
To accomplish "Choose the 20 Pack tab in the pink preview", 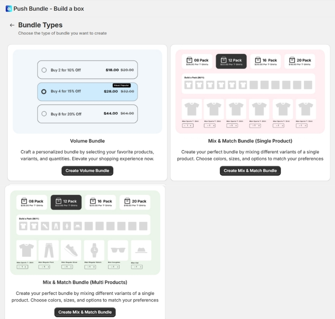I will coord(300,61).
